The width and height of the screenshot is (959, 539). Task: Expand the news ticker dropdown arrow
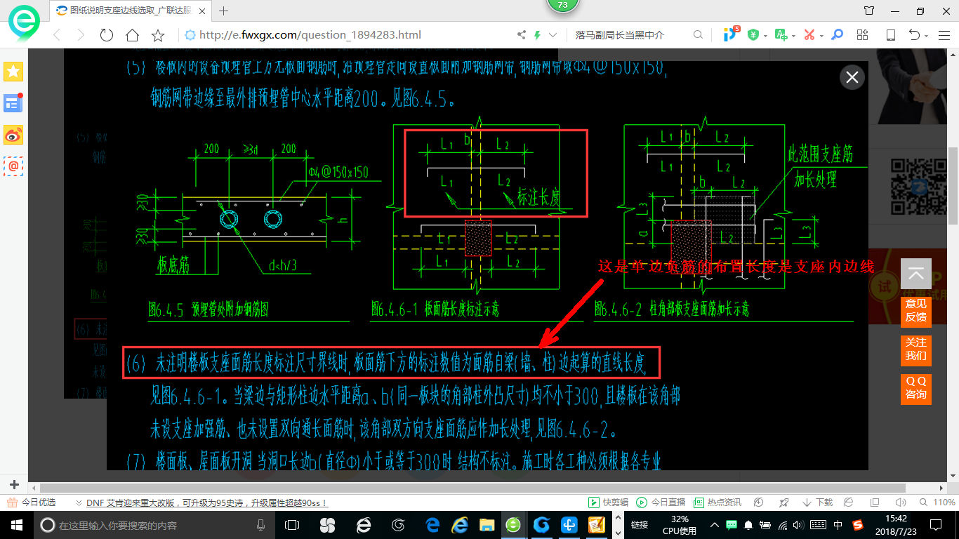[79, 503]
